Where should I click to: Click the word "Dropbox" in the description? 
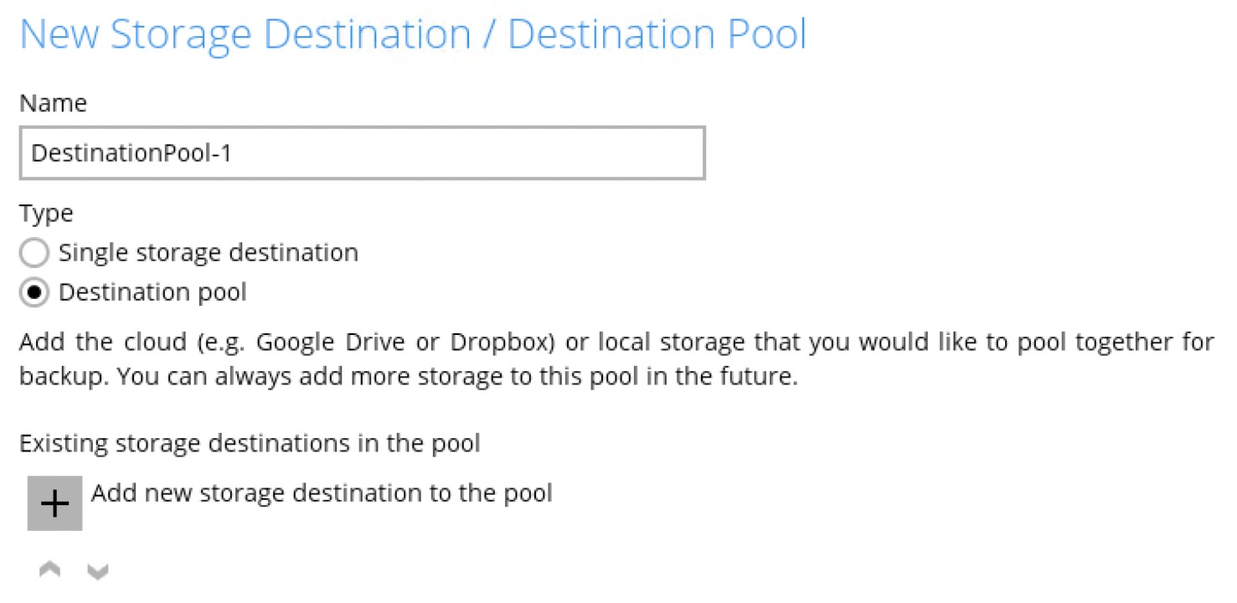(503, 343)
